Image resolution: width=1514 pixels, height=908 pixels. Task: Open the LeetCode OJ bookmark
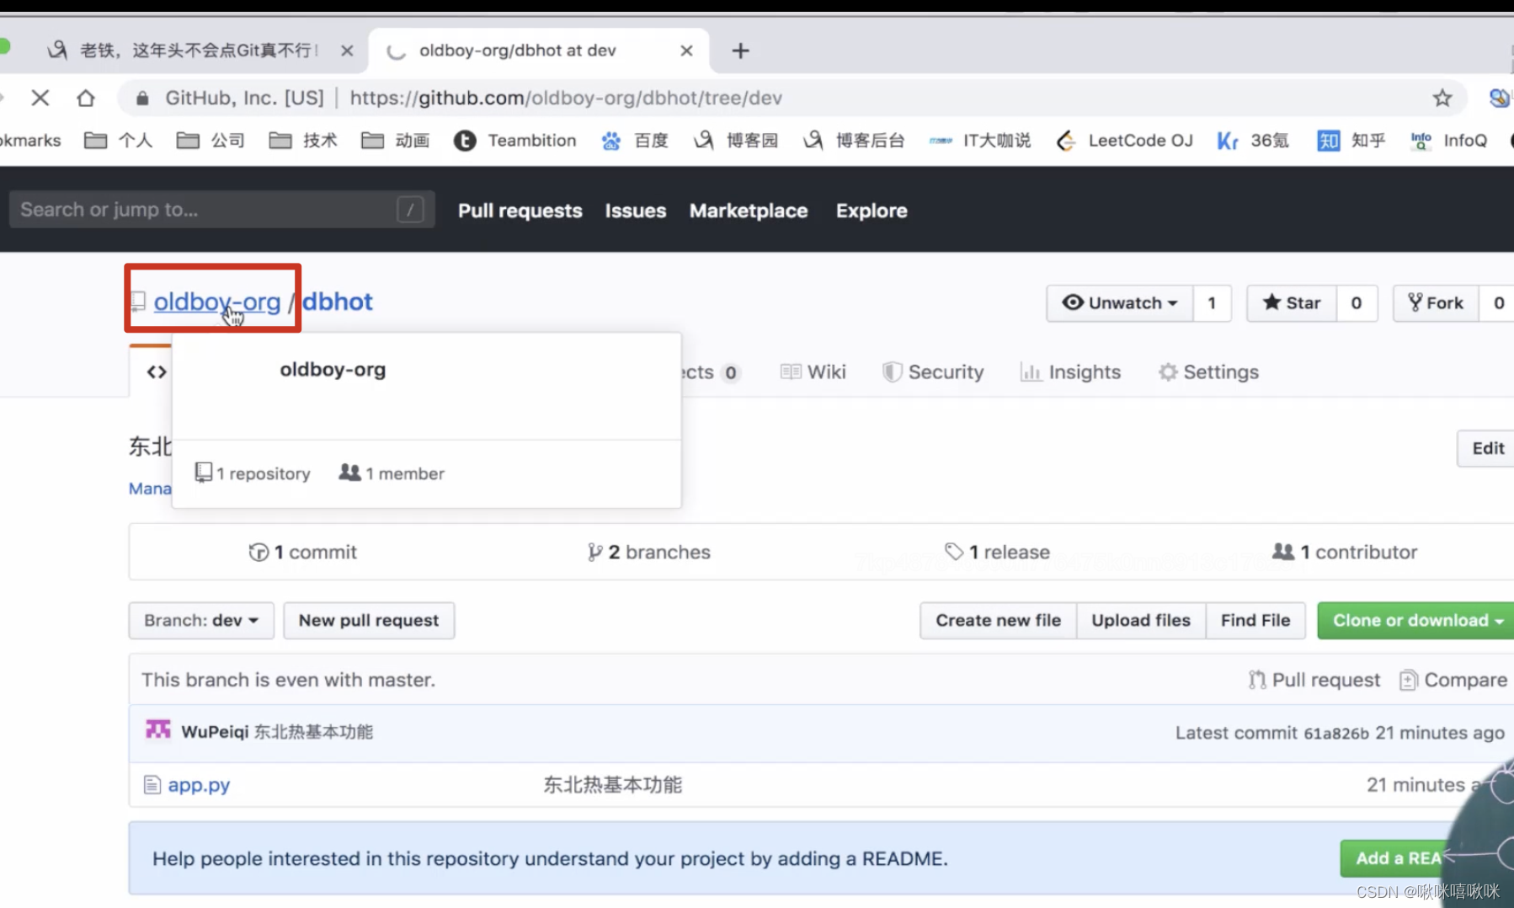coord(1124,141)
